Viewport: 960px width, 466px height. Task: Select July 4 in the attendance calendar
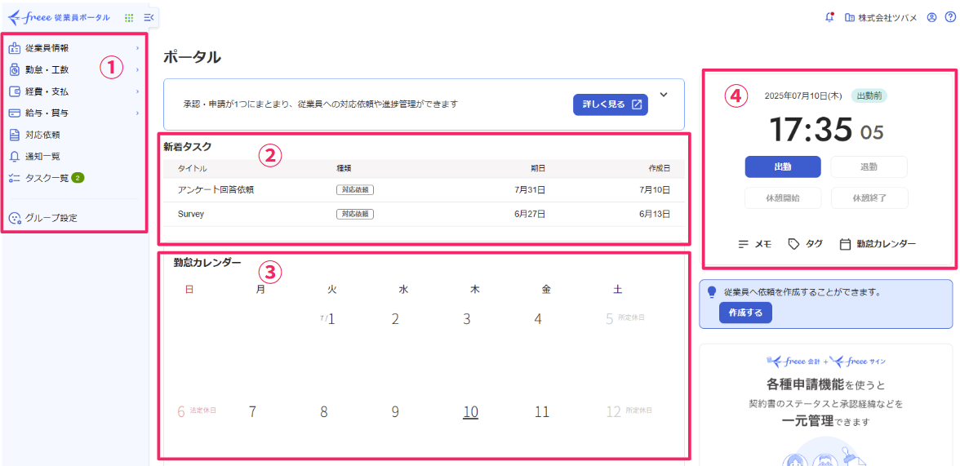[537, 318]
